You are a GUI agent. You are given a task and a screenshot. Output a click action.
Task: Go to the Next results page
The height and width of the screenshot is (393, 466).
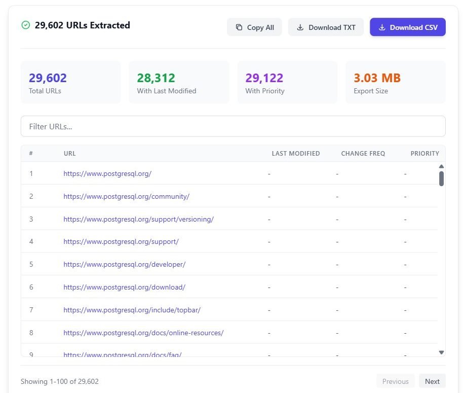pos(432,381)
